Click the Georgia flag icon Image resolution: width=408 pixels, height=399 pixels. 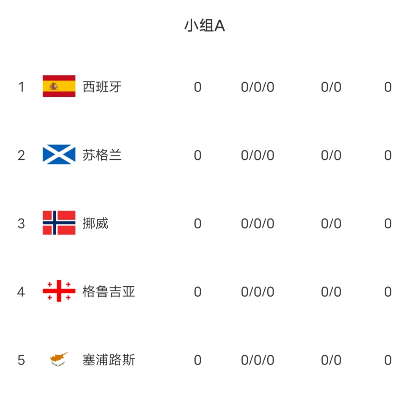point(59,291)
